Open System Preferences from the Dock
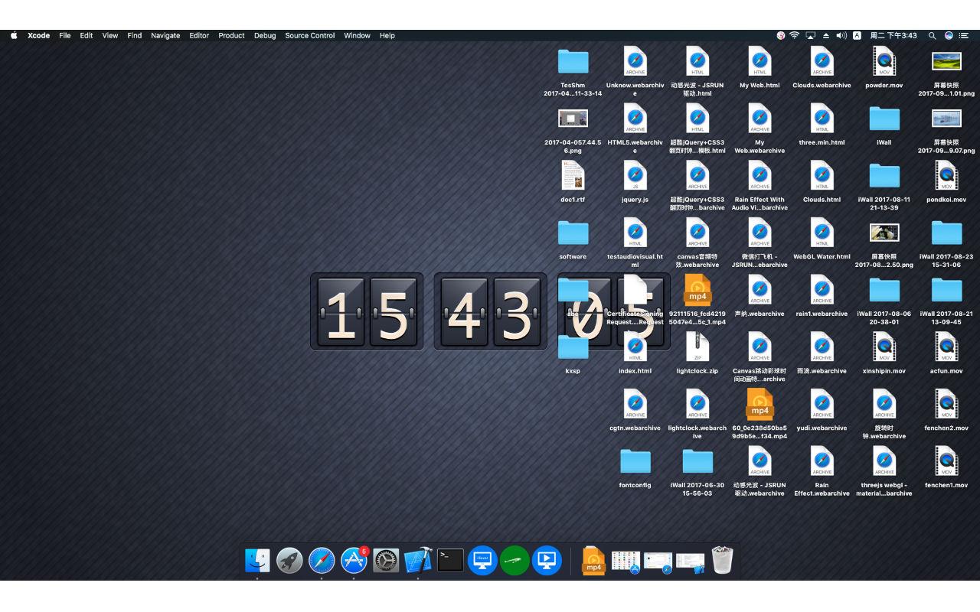 (x=386, y=560)
